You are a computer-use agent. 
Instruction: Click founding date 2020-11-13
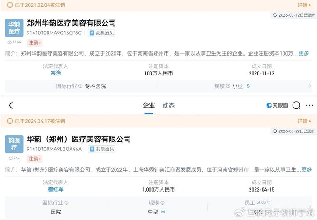[262, 73]
